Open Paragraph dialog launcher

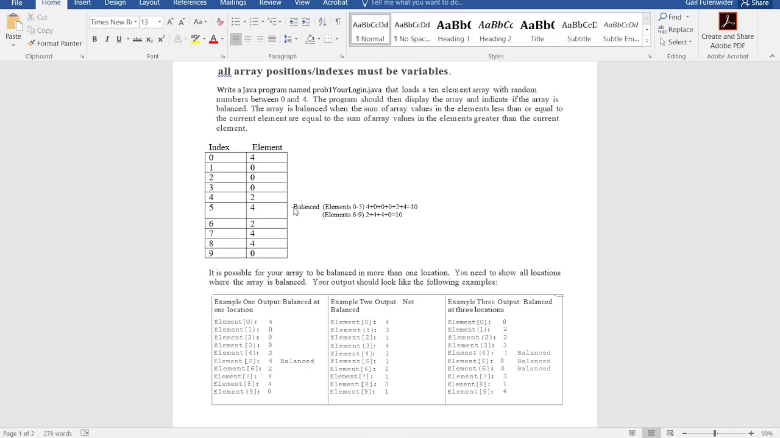[342, 57]
